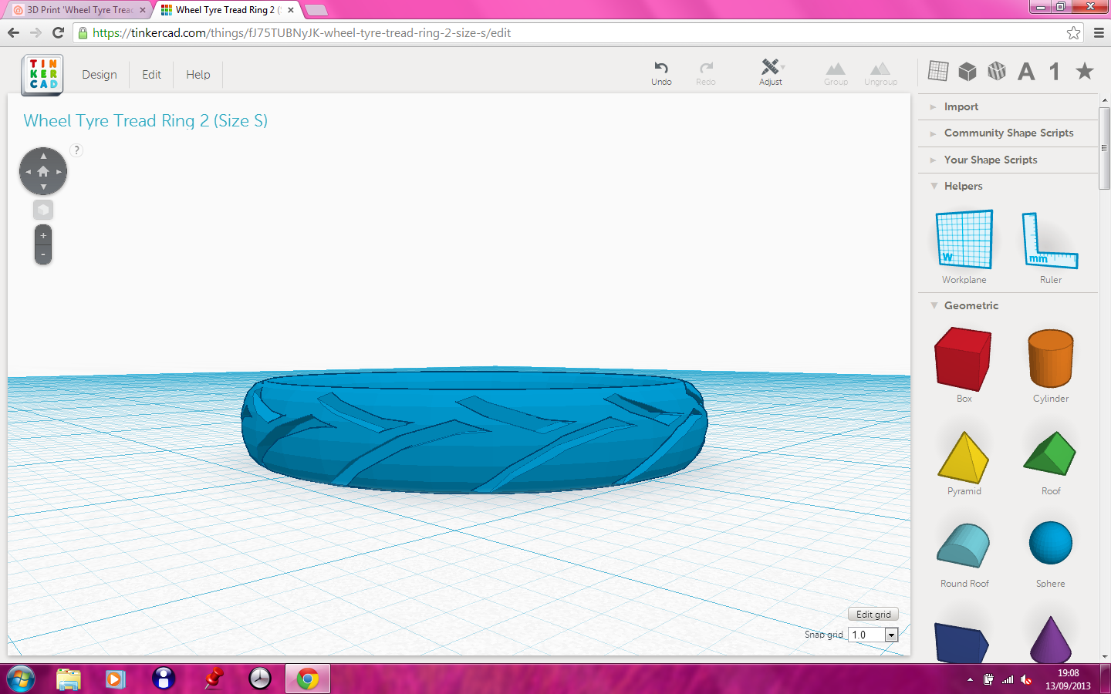The image size is (1111, 694).
Task: Rotate view left with navigation arrow
Action: point(28,171)
